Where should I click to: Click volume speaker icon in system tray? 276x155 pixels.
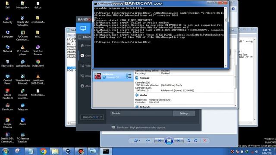(257, 152)
